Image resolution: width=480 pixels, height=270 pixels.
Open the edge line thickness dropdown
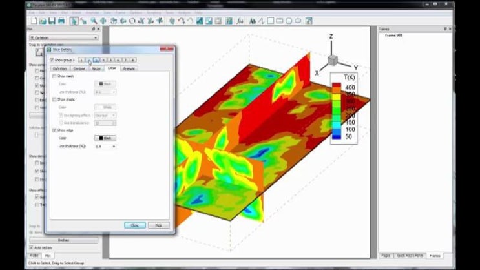105,146
